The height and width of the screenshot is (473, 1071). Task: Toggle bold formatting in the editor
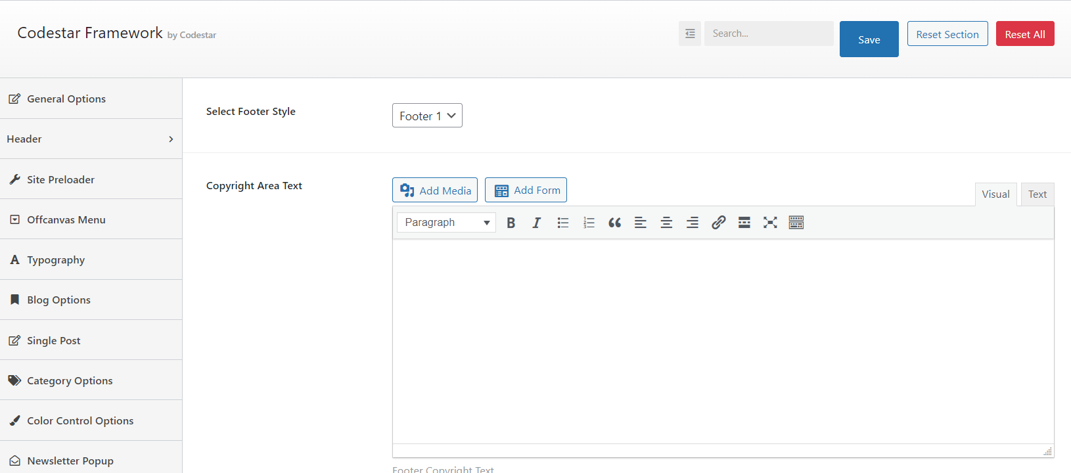click(x=511, y=223)
